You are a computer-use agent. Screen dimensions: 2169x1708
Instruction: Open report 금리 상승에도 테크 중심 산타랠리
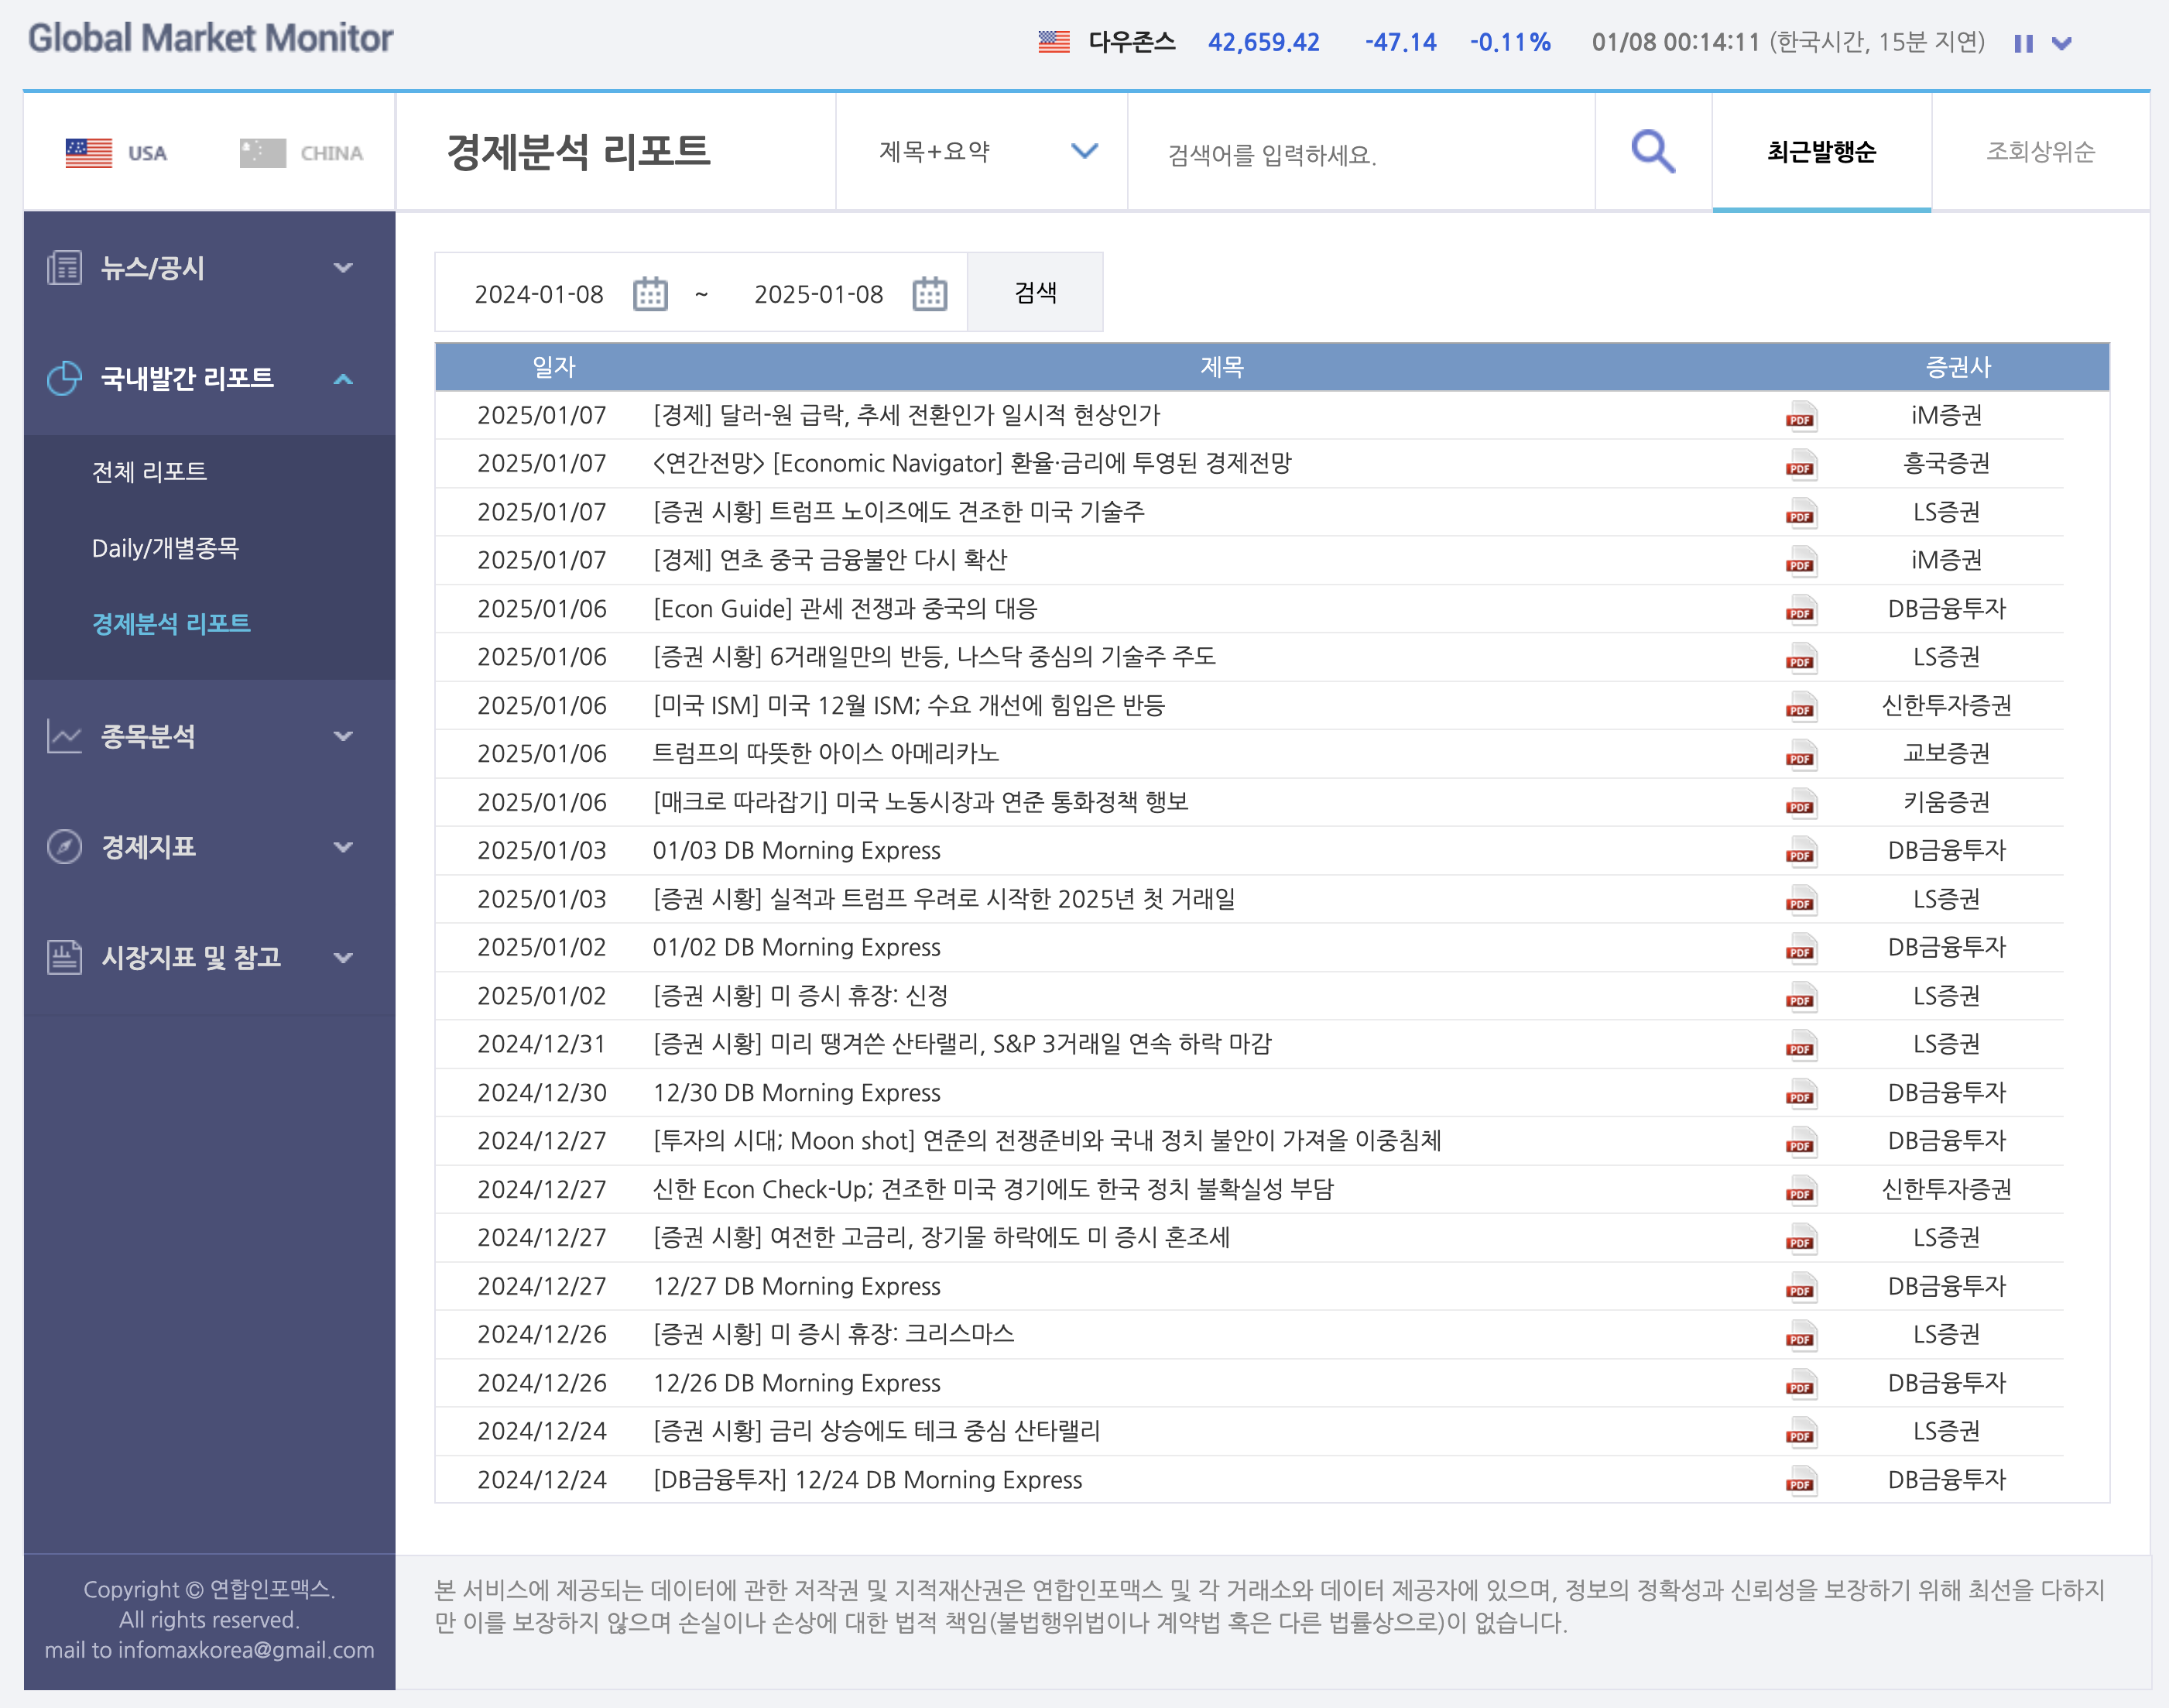(x=876, y=1431)
